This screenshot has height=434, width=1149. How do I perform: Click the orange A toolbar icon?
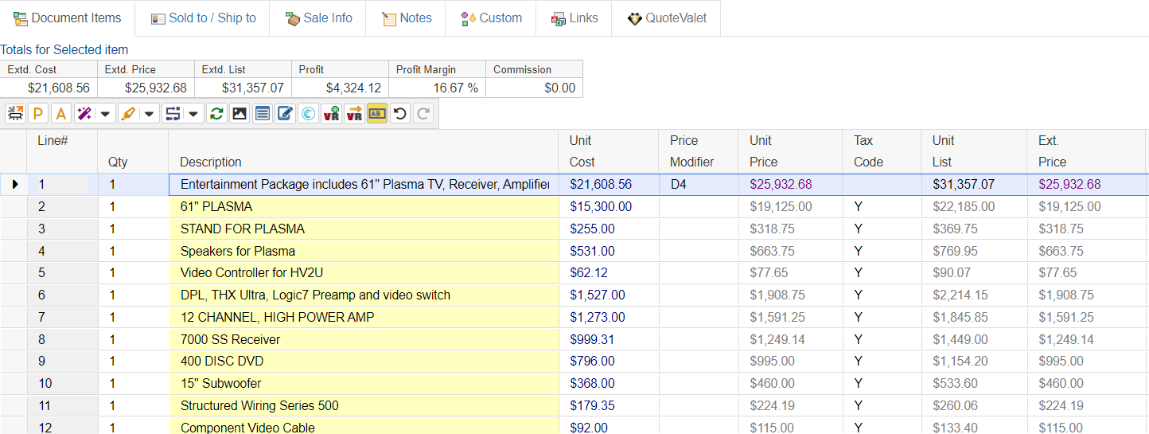(60, 114)
